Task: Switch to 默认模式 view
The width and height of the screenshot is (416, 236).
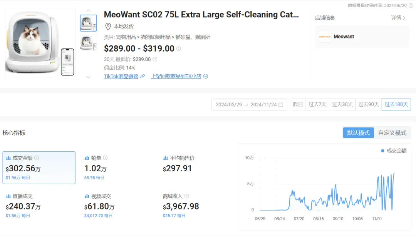Action: click(x=358, y=133)
